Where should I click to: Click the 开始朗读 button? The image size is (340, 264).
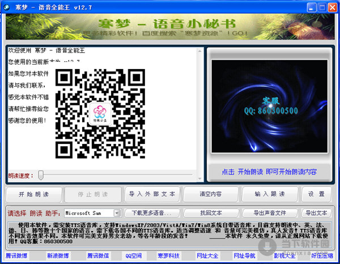click(x=34, y=194)
